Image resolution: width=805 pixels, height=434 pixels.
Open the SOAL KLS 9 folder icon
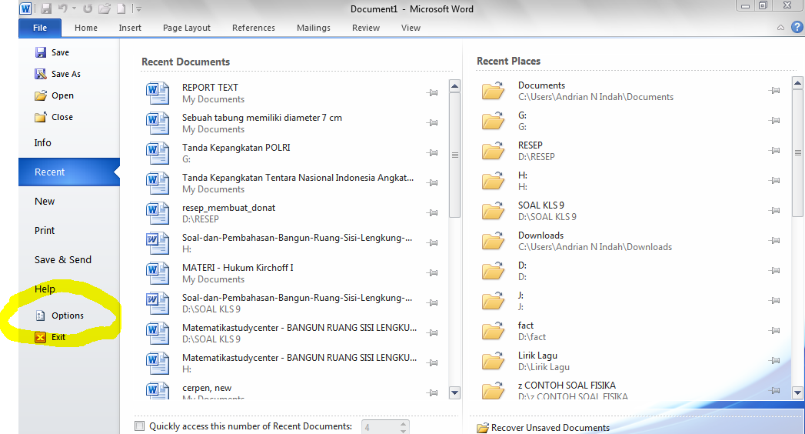[493, 210]
